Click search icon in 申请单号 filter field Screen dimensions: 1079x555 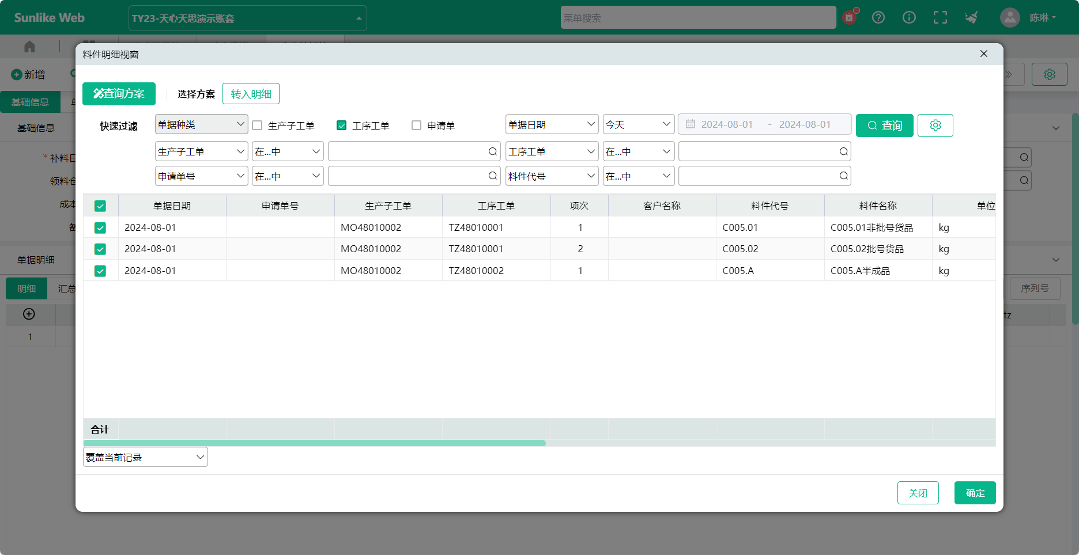[x=492, y=176]
